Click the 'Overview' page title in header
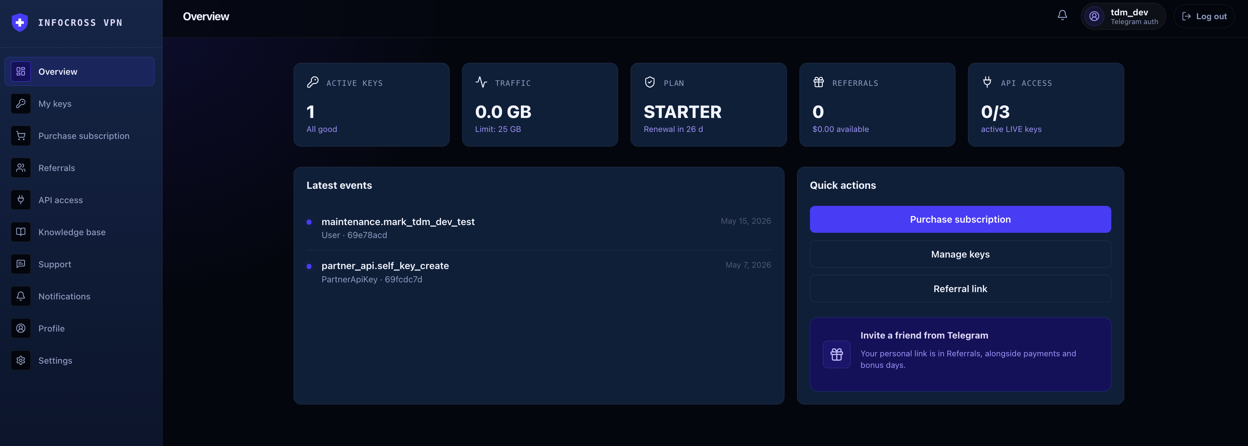The height and width of the screenshot is (446, 1248). point(206,16)
